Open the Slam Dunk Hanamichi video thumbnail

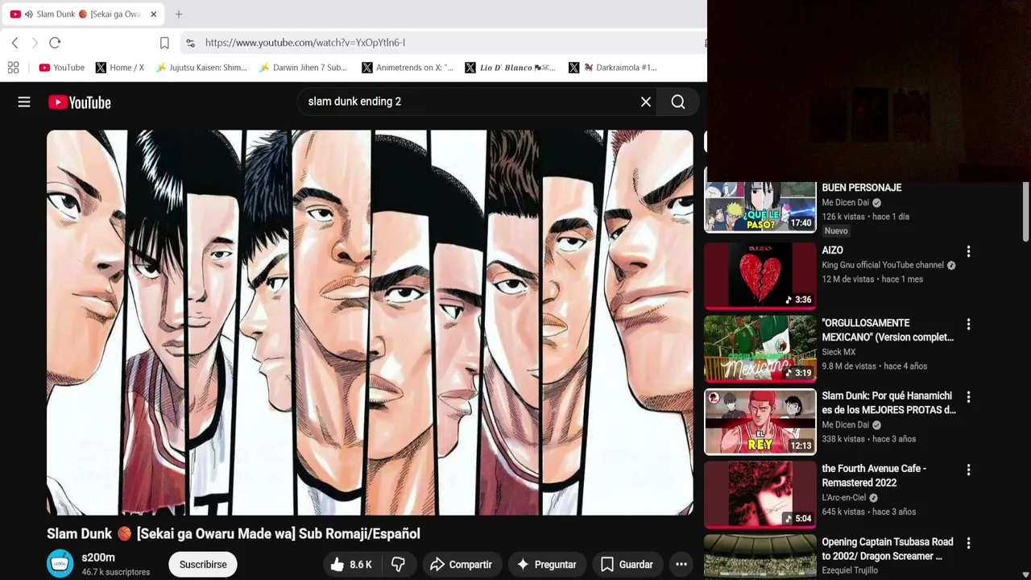pyautogui.click(x=760, y=421)
